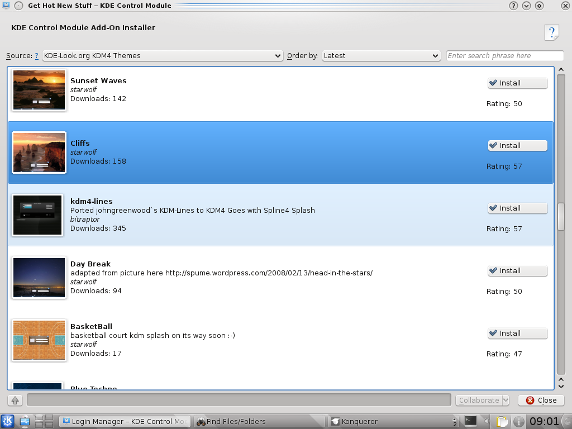
Task: Install the Sunset Waves theme
Action: tap(517, 83)
